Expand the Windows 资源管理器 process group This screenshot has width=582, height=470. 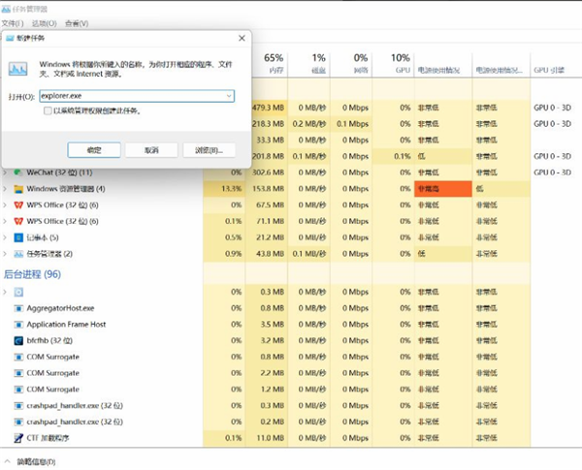tap(6, 188)
